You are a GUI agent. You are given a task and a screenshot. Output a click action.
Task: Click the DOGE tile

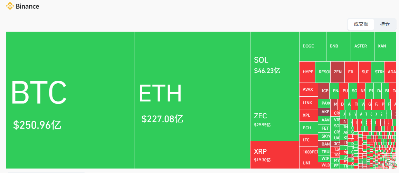click(x=313, y=46)
